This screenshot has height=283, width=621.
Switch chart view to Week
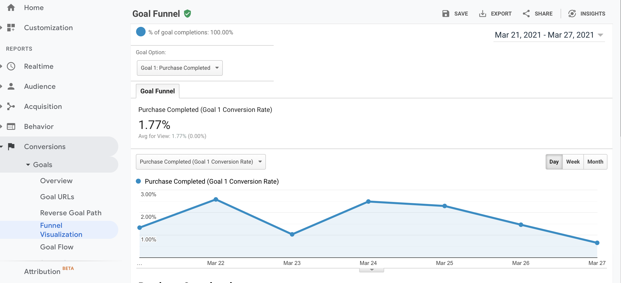point(573,162)
